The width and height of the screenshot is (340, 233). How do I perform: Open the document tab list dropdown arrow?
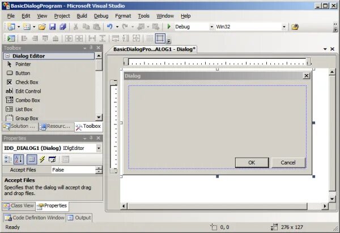pyautogui.click(x=325, y=49)
